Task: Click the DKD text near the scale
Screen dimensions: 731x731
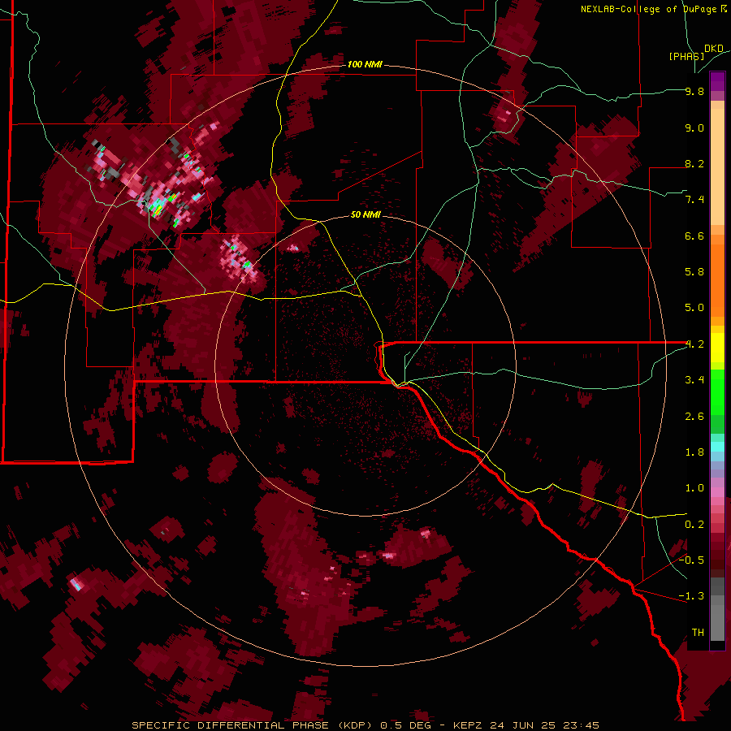Action: click(x=714, y=49)
